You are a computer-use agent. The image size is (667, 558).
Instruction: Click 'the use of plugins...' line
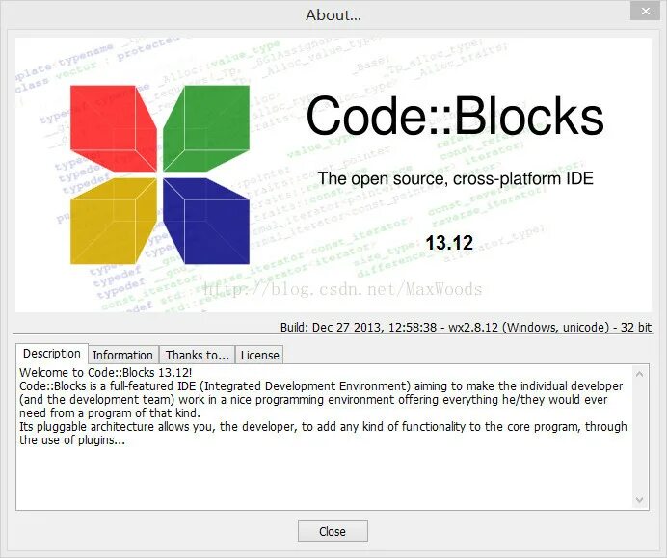click(x=72, y=440)
